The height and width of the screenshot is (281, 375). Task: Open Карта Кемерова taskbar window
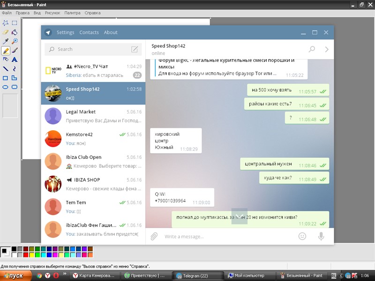95,276
